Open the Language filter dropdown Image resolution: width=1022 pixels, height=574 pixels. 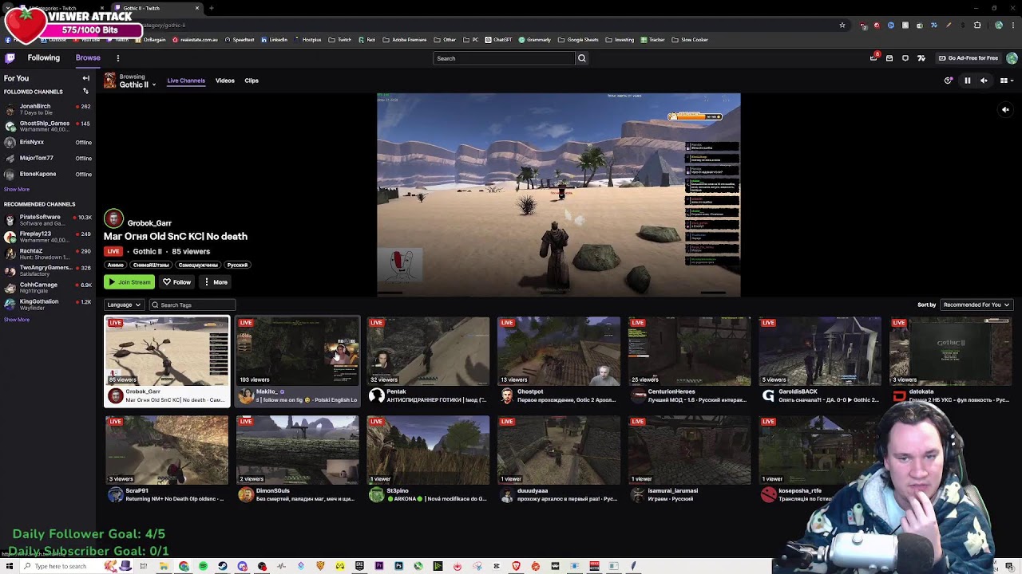(124, 305)
